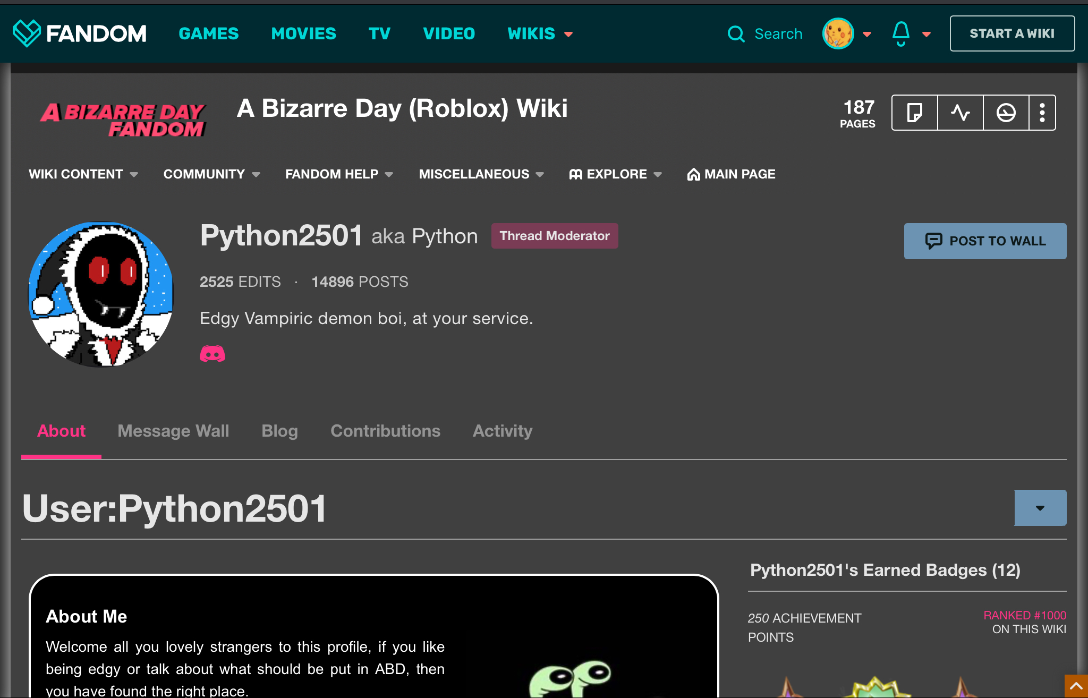
Task: Click the Python2501 username heading
Action: coord(281,235)
